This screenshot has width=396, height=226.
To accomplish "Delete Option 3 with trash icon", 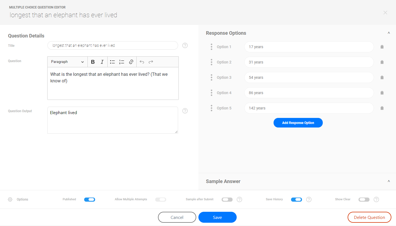I will tap(382, 77).
